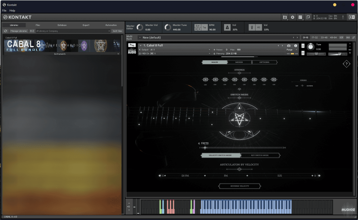
Task: Click the Instr Nav button
Action: 117,31
